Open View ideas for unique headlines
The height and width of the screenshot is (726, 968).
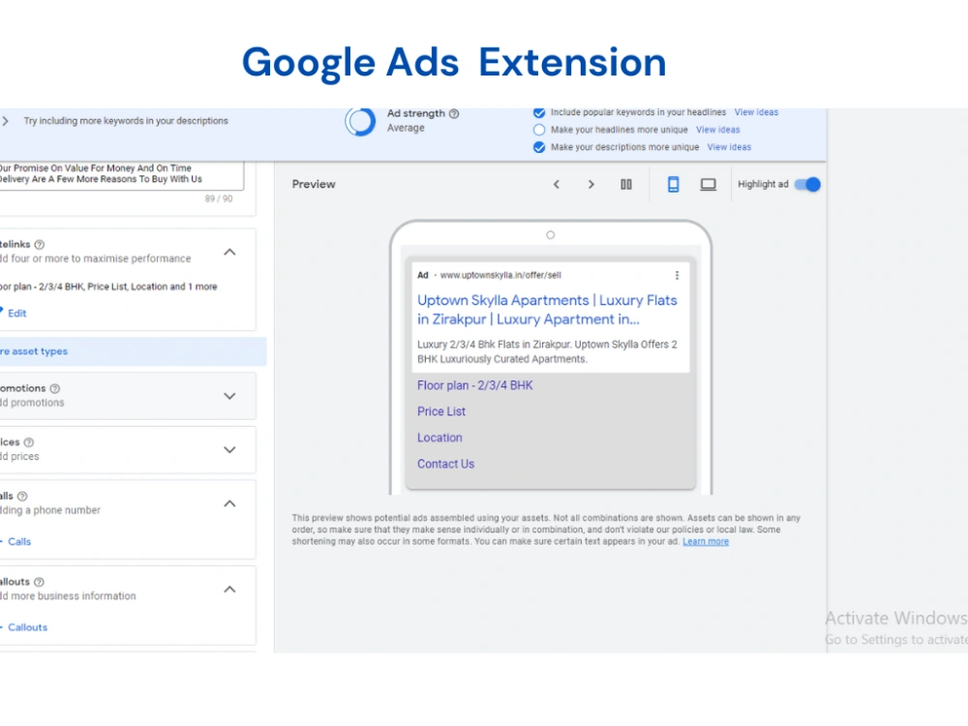[718, 130]
